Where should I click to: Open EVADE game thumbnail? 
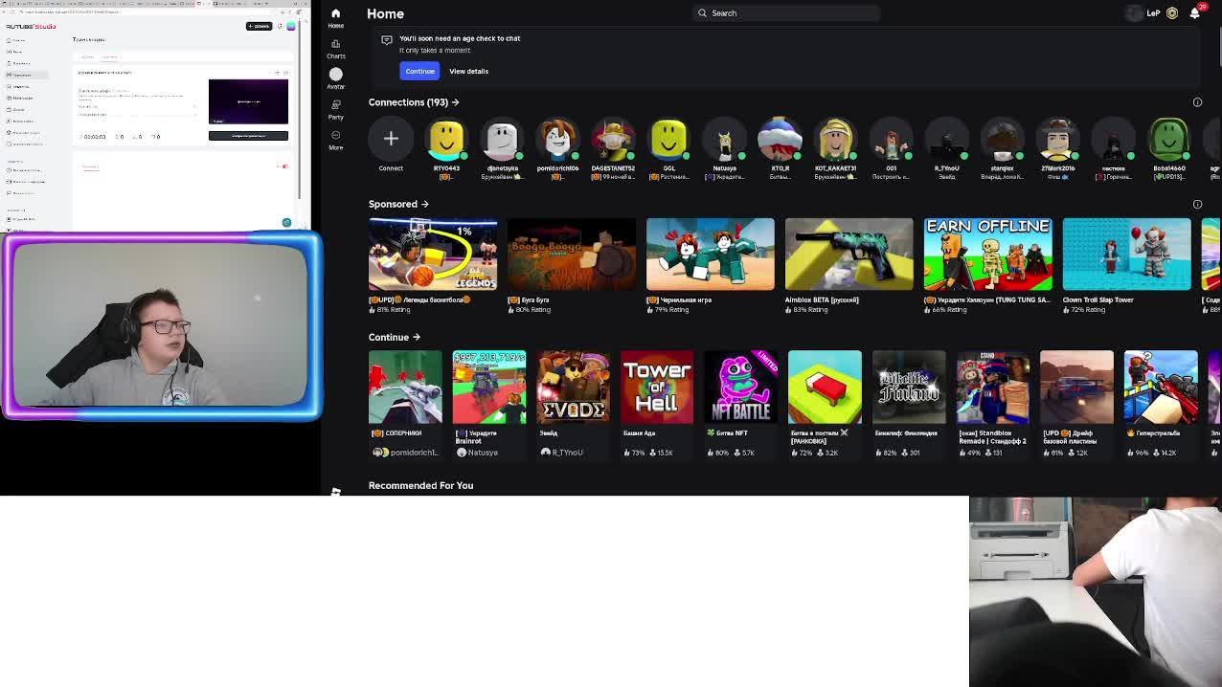573,388
